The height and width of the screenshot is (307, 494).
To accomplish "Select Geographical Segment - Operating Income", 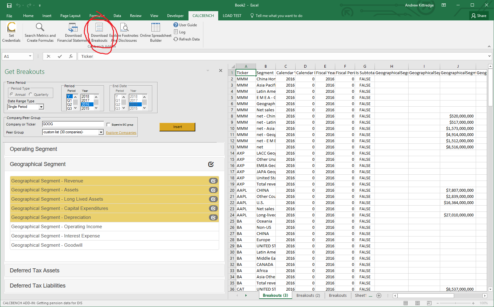I will pyautogui.click(x=114, y=227).
